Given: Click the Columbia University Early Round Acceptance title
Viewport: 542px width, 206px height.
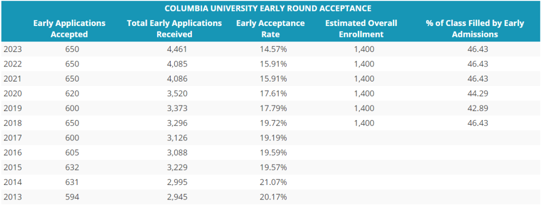Looking at the screenshot, I should point(268,8).
